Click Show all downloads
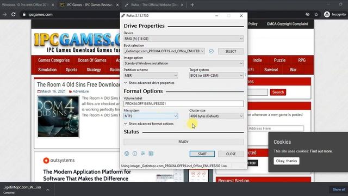The image size is (348, 196). pyautogui.click(x=339, y=189)
